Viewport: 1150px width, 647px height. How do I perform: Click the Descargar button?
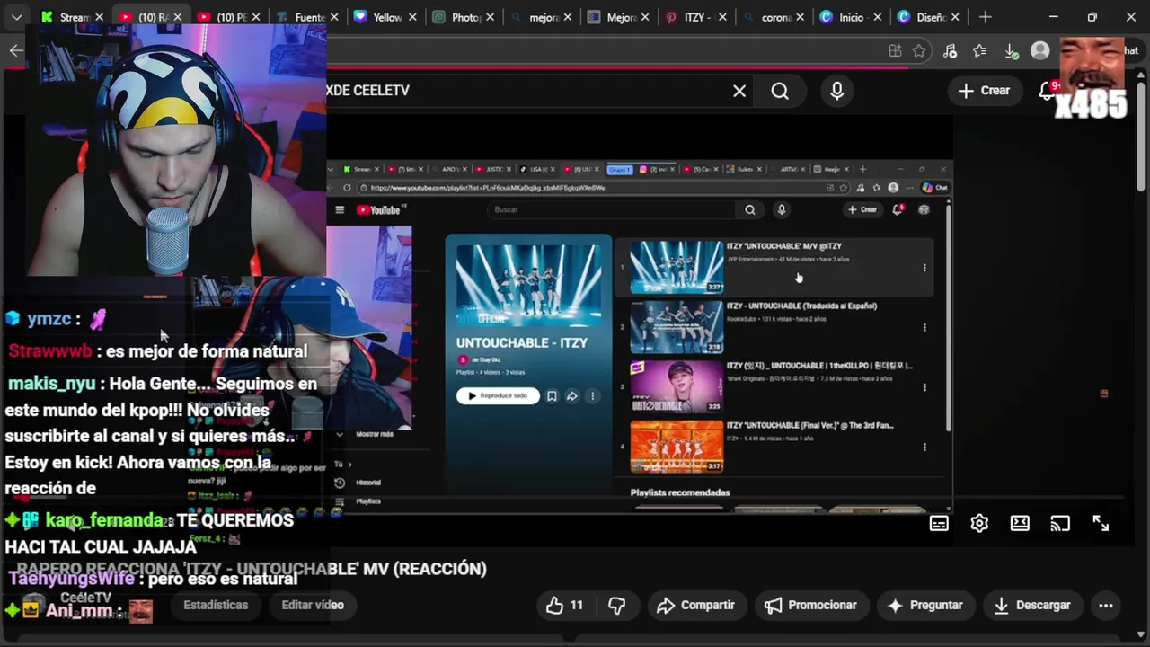click(x=1031, y=606)
